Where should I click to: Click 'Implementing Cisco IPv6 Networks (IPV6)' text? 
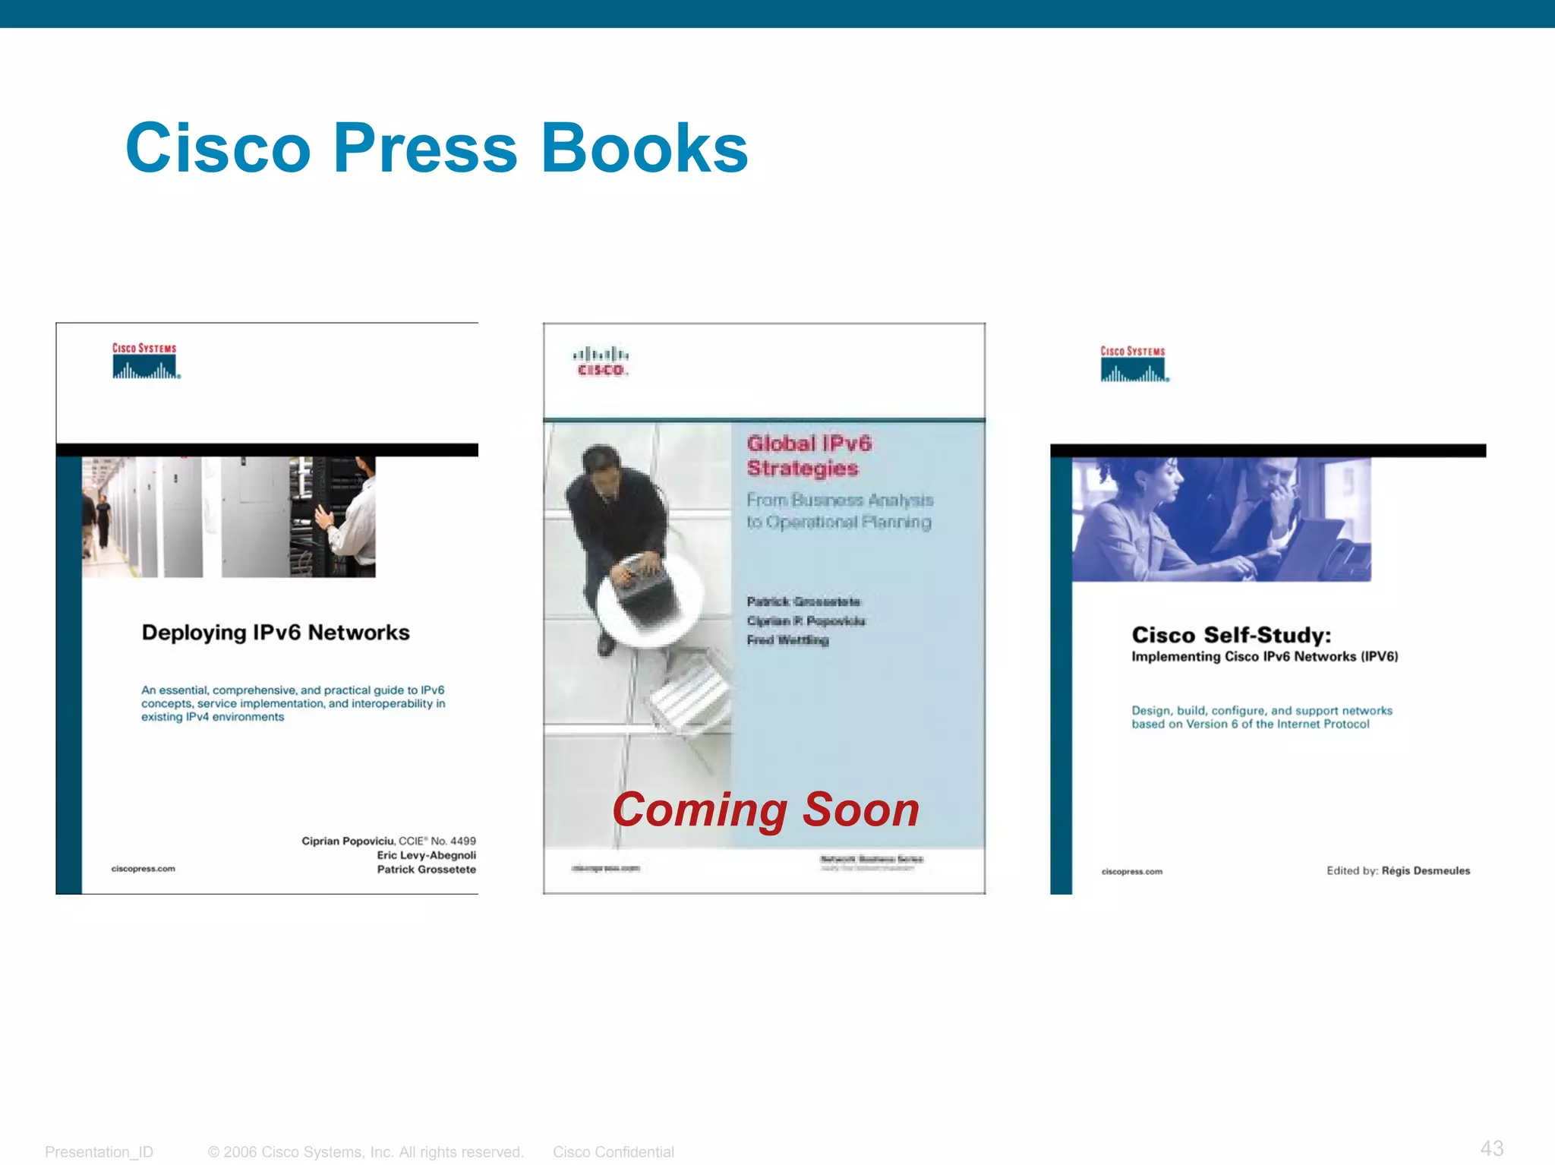[x=1265, y=657]
